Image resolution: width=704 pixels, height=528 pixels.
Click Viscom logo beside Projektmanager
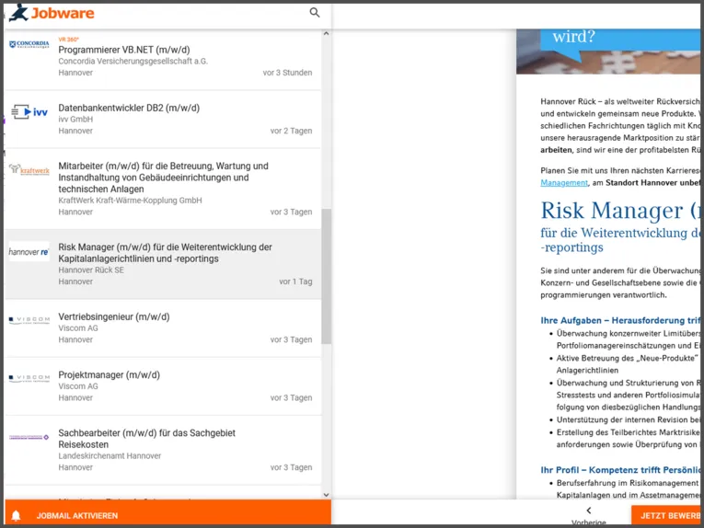click(29, 378)
